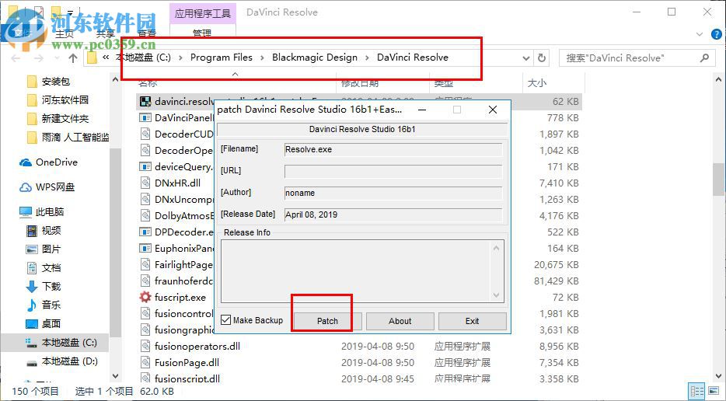Viewport: 726px width, 401px height.
Task: Refresh the folder view
Action: pyautogui.click(x=542, y=58)
